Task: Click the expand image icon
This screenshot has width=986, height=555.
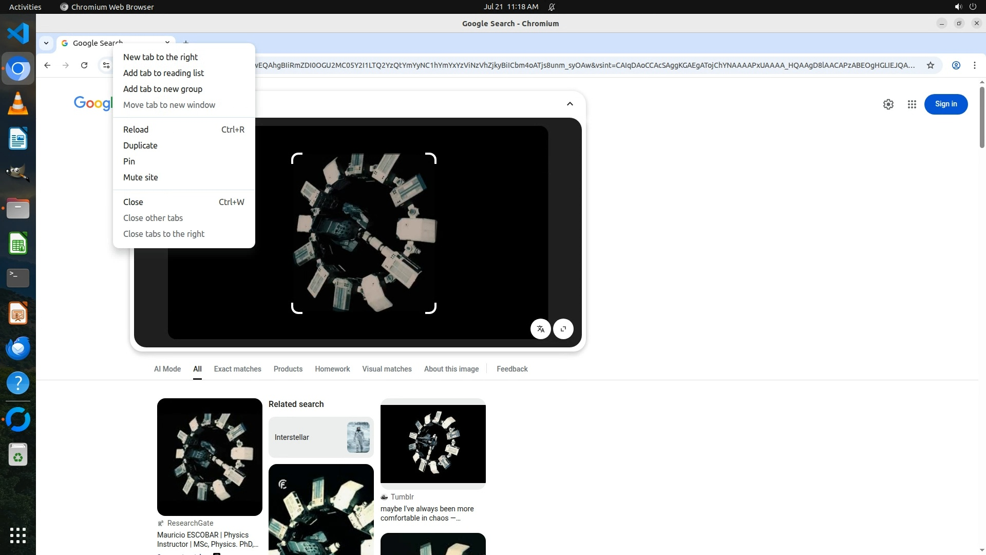Action: pos(563,329)
